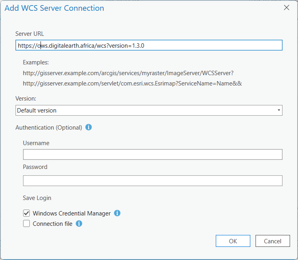Image resolution: width=298 pixels, height=260 pixels.
Task: Click the Cancel button
Action: click(273, 241)
